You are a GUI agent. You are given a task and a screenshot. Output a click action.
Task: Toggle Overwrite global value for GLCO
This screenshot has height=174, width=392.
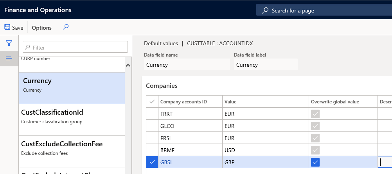pyautogui.click(x=315, y=126)
